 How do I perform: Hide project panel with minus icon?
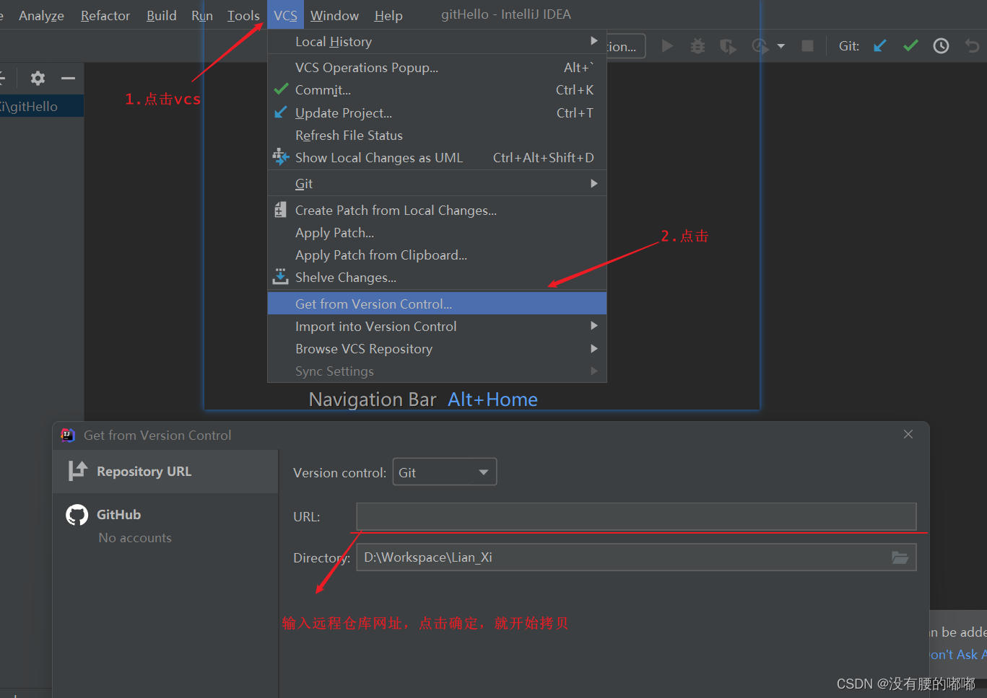pos(68,78)
